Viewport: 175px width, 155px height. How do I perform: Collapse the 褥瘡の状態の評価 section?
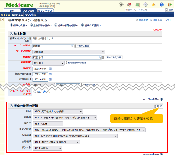(x=11, y=106)
